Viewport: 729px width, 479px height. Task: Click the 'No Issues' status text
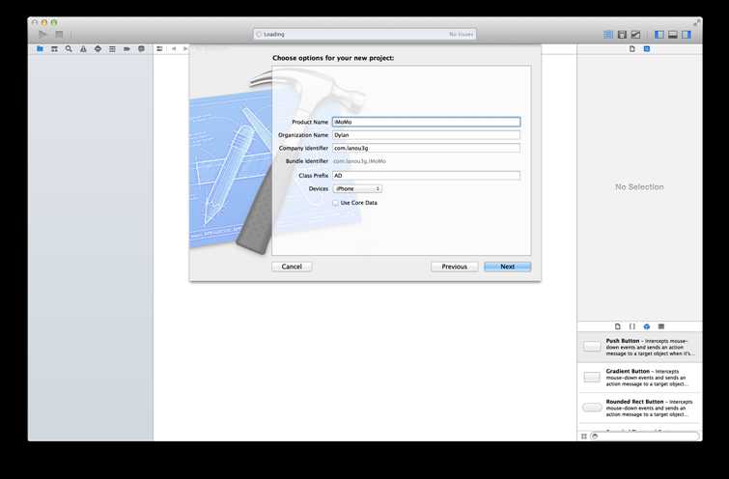[x=461, y=35]
